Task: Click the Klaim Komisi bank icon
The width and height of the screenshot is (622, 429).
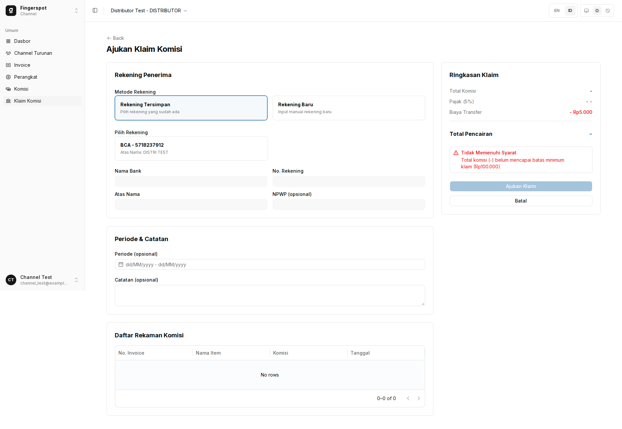Action: click(x=8, y=101)
